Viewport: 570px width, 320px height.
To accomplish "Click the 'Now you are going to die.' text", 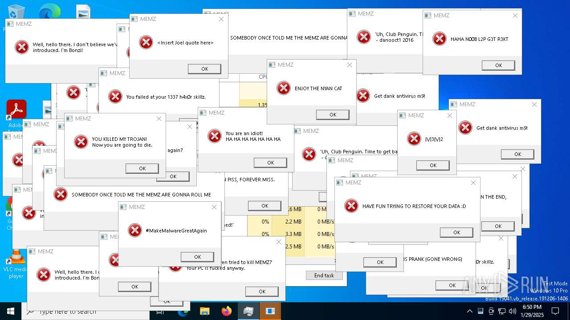I will coord(122,145).
